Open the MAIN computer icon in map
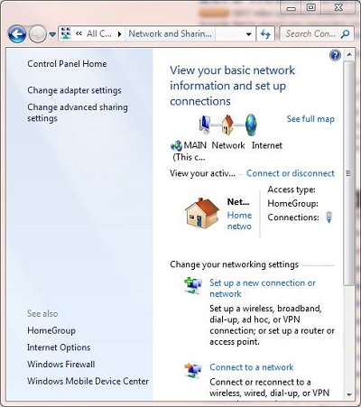The height and width of the screenshot is (407, 361). 205,125
